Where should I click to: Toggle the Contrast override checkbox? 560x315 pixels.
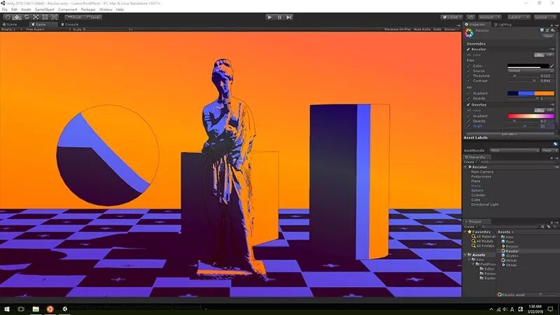click(469, 81)
